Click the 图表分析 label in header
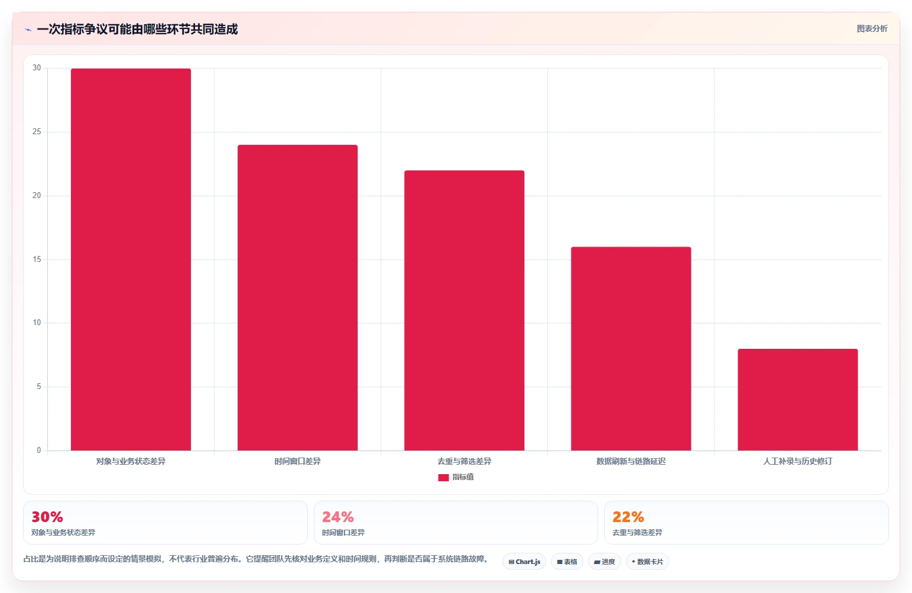The height and width of the screenshot is (593, 912). coord(872,28)
